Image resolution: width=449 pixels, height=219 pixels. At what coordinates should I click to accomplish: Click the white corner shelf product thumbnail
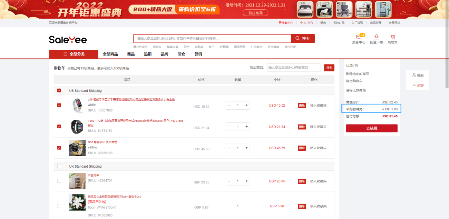pos(77,181)
